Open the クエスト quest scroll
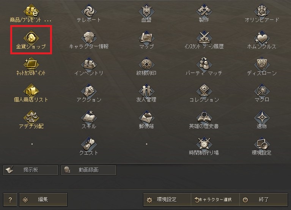Screen dimensions: 291x210 click(89, 146)
